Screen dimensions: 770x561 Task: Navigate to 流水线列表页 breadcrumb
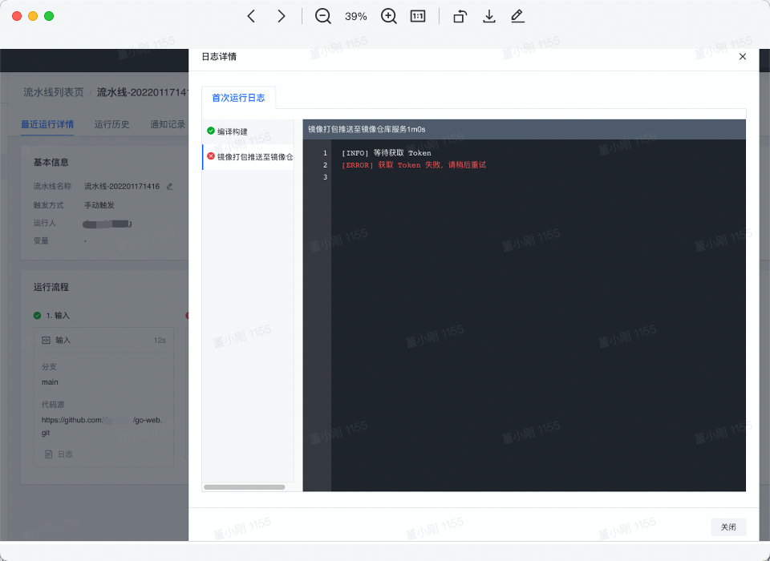[53, 92]
